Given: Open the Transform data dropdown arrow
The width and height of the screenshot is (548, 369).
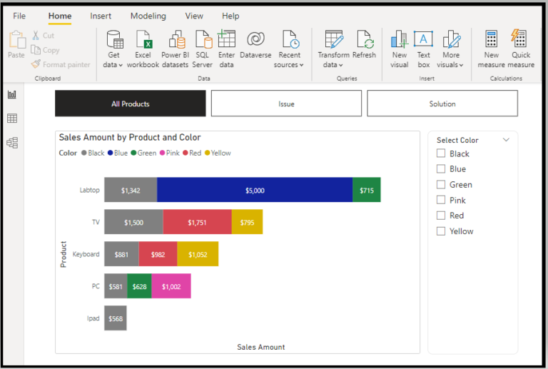Looking at the screenshot, I should click(341, 66).
